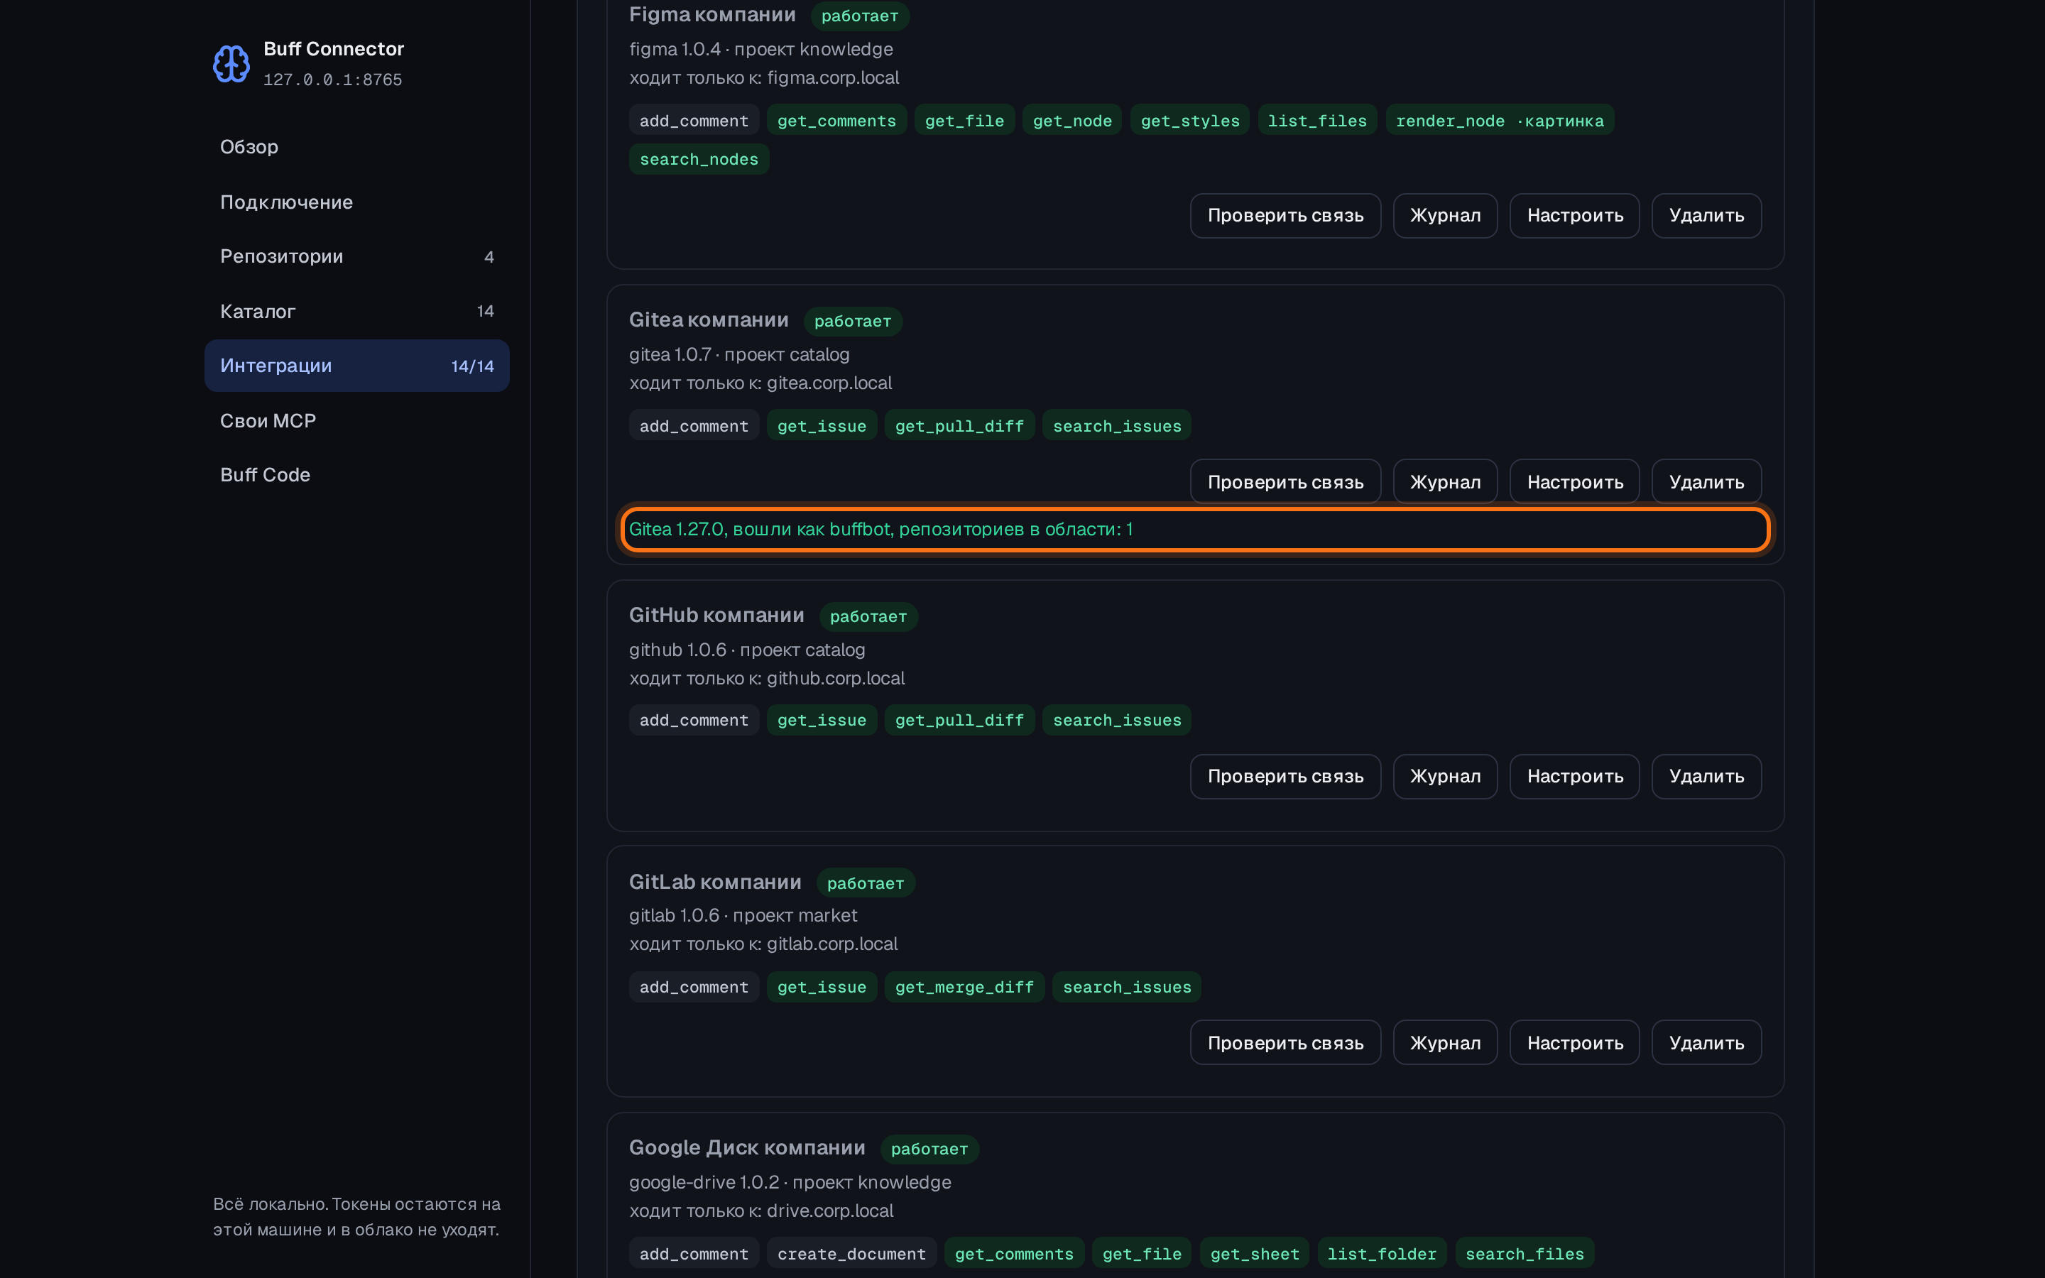The width and height of the screenshot is (2045, 1278).
Task: Click the search_nodes tool tag
Action: [699, 159]
